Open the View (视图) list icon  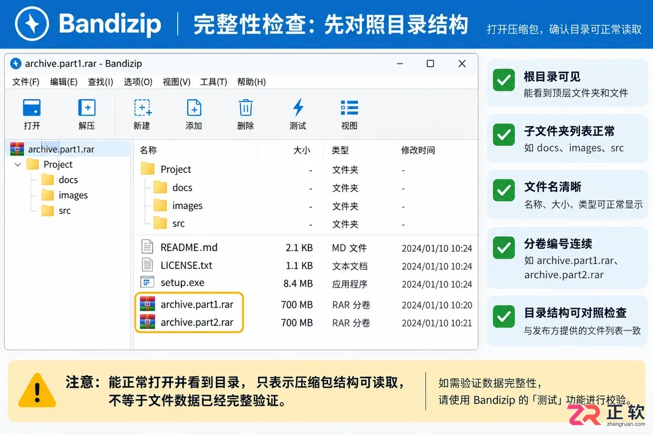(x=349, y=107)
